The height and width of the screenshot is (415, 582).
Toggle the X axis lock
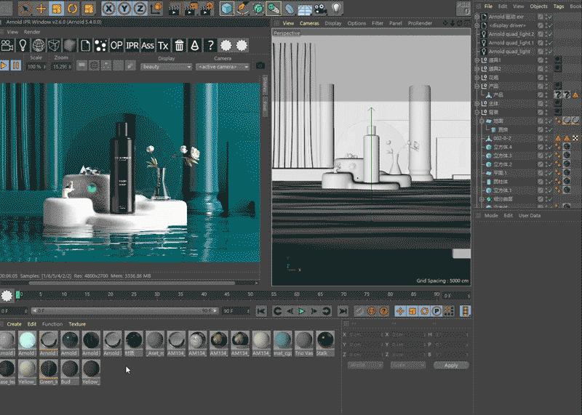108,8
